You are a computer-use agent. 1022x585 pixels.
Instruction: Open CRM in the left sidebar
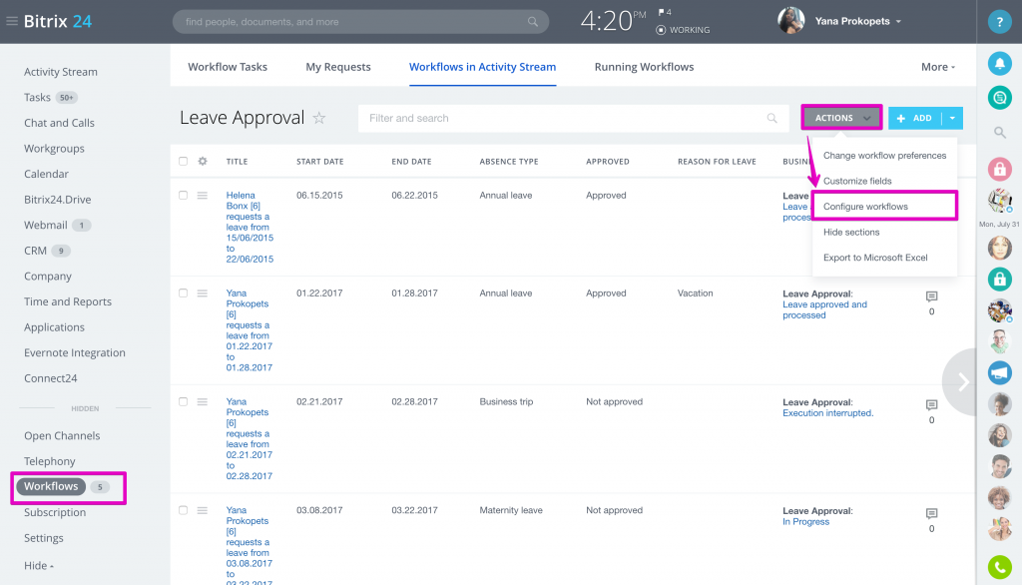[35, 251]
